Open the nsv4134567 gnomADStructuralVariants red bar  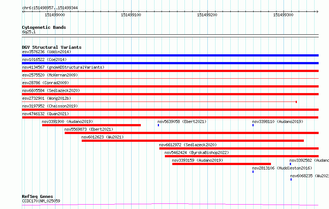click(170, 71)
